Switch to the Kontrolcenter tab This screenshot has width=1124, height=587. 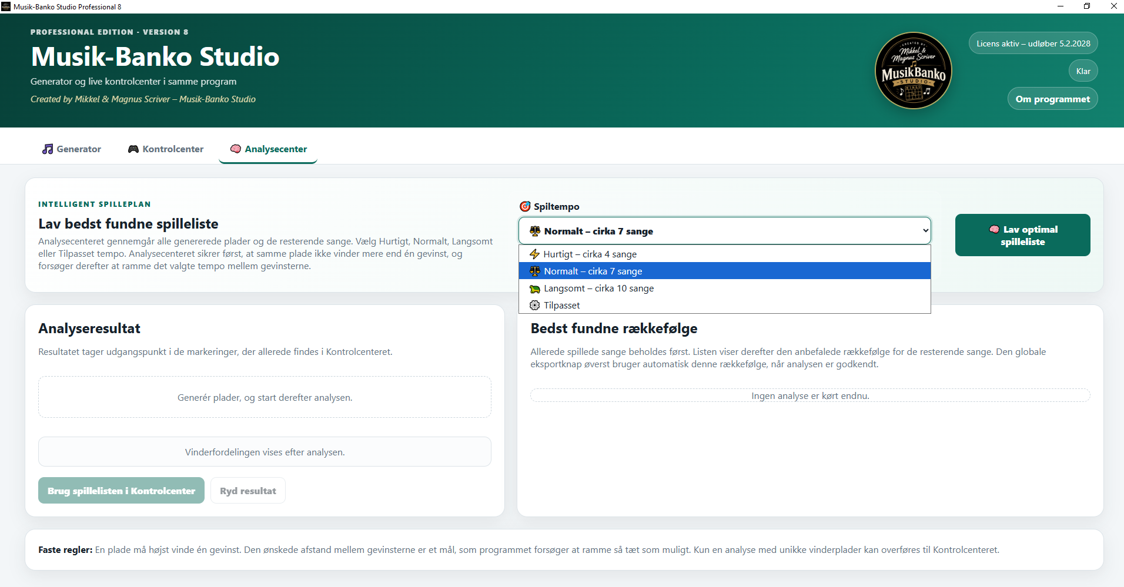(166, 149)
